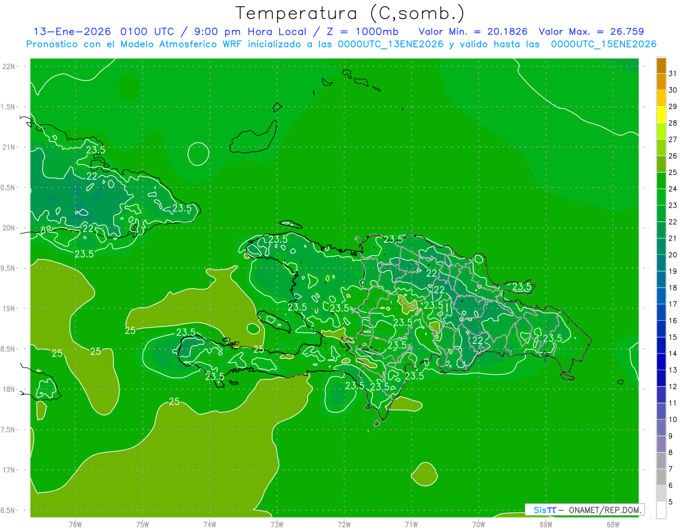
Task: Click the dark blue swatch between 13 and 14
Action: (x=661, y=362)
